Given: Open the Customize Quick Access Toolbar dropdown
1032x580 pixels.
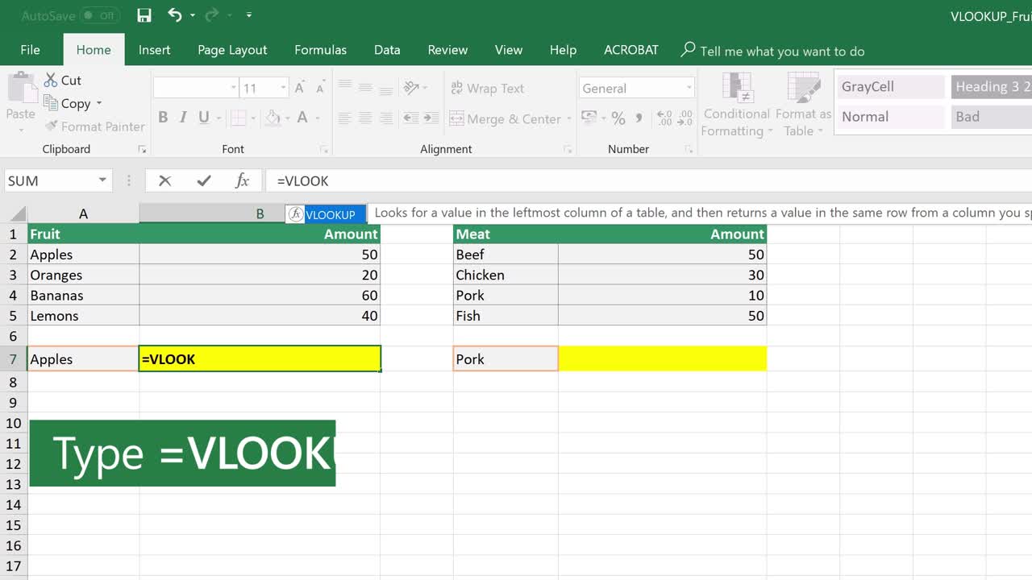Looking at the screenshot, I should [248, 15].
